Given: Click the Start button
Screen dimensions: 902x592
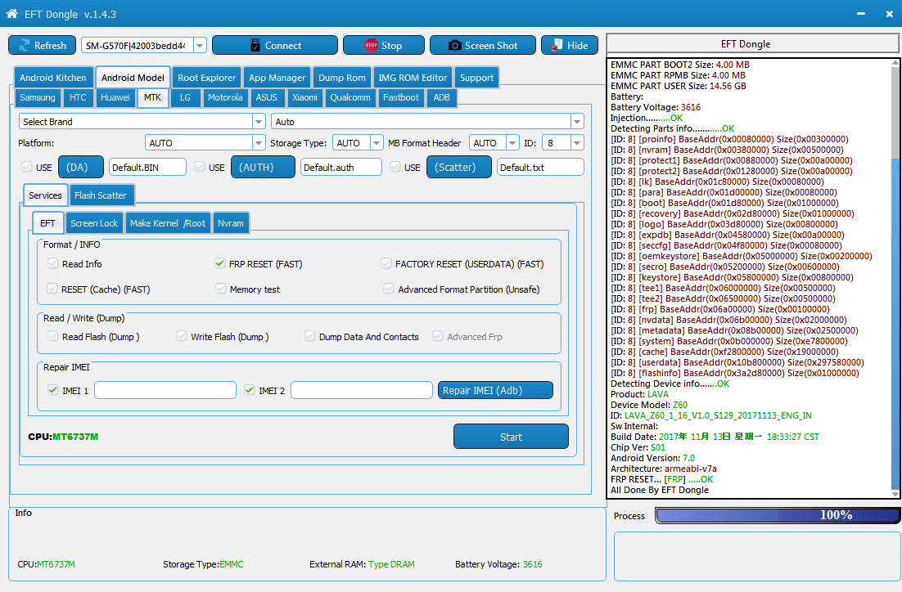Looking at the screenshot, I should [x=511, y=437].
